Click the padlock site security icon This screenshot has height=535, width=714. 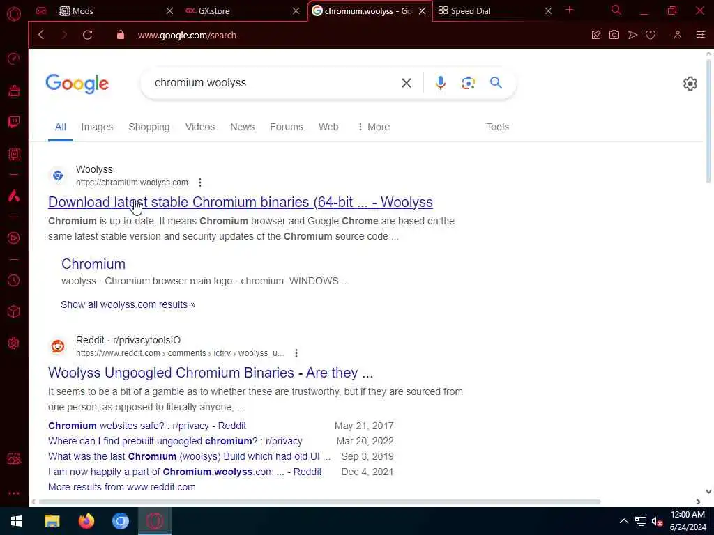(120, 35)
